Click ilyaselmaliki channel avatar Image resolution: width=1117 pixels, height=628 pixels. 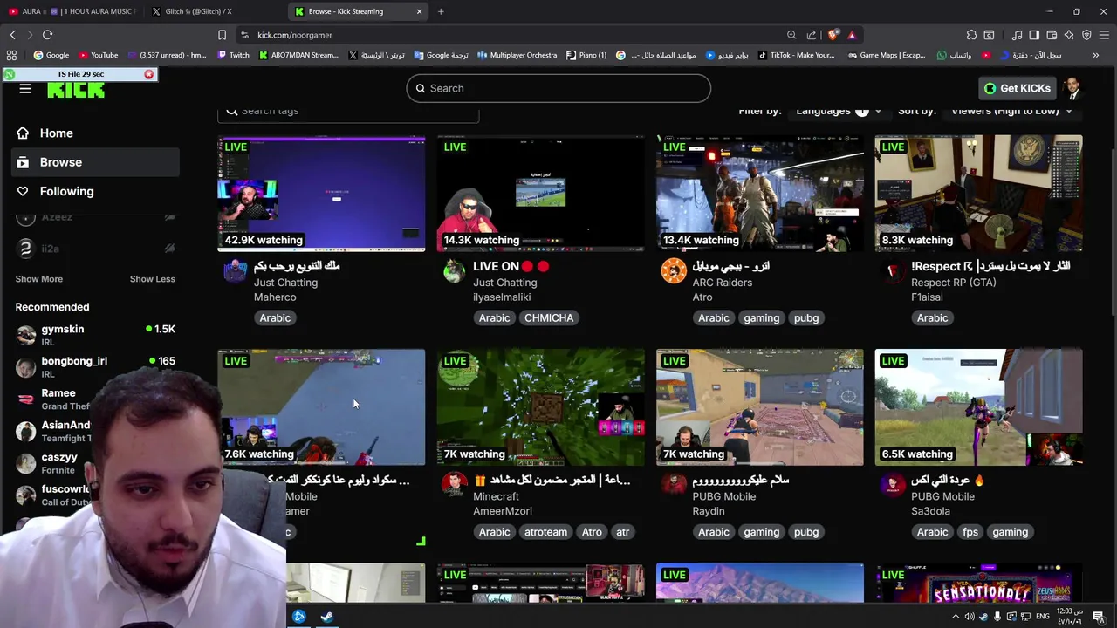(x=454, y=271)
